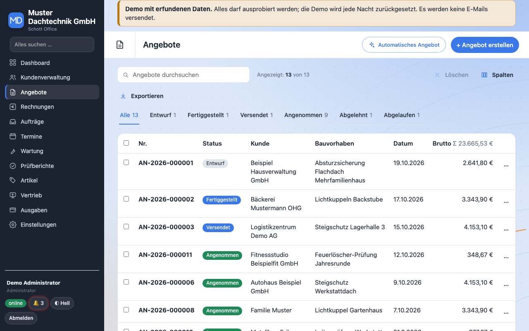
Task: Open offer AN-2026-000008 link
Action: [x=167, y=310]
